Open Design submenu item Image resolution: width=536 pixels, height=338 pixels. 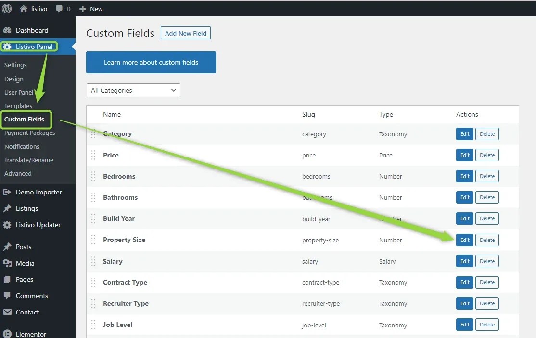click(x=14, y=79)
